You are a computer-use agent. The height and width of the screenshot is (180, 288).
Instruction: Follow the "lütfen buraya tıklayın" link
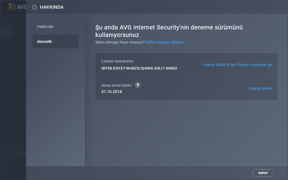164,42
